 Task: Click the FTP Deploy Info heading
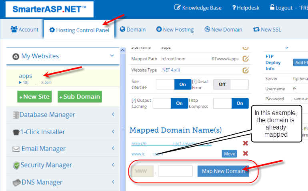click(273, 62)
